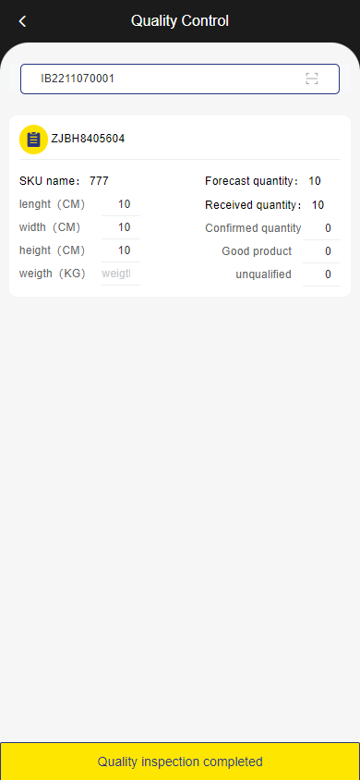Image resolution: width=360 pixels, height=780 pixels.
Task: Click the unqualified label
Action: click(x=263, y=274)
